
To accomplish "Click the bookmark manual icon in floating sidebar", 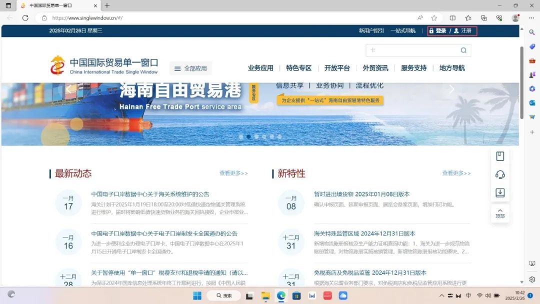I will point(499,156).
